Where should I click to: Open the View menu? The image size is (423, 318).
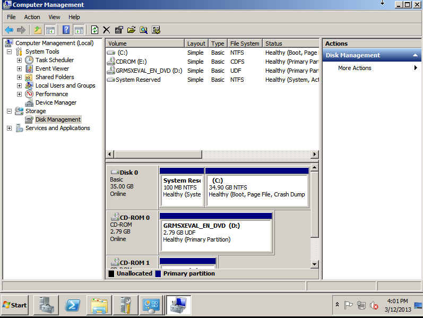[x=54, y=17]
